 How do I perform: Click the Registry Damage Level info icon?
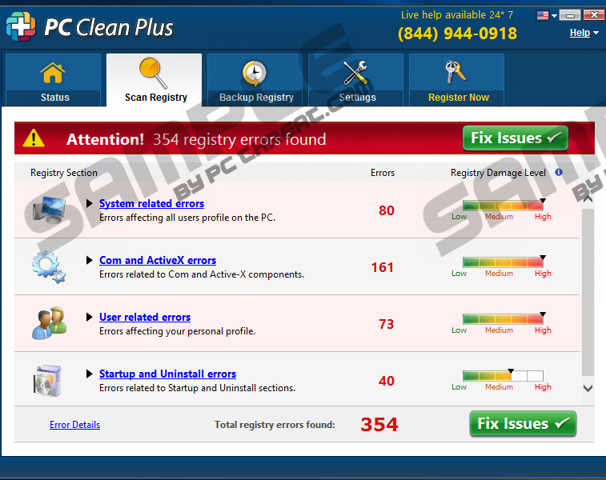559,172
